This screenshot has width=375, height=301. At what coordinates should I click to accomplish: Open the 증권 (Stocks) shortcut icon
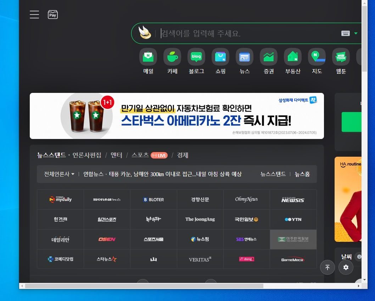tap(269, 57)
